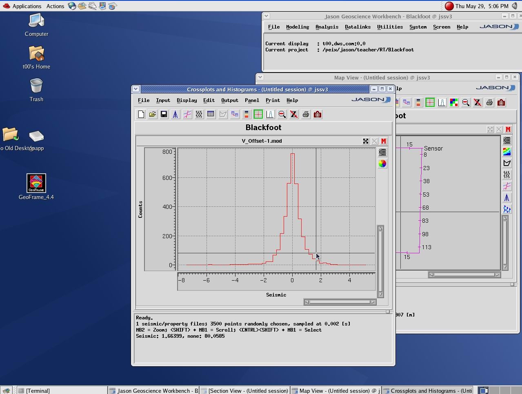Open Display menu in Crossplots window
Viewport: 522px width, 394px height.
tap(187, 100)
